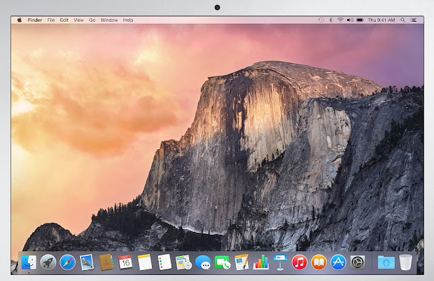The height and width of the screenshot is (281, 434).
Task: Open the Window menu
Action: 109,20
